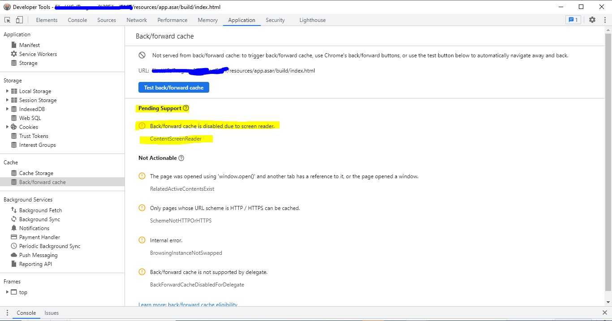Open the Issues drawer tab
Screen dimensions: 612x321
(52, 312)
